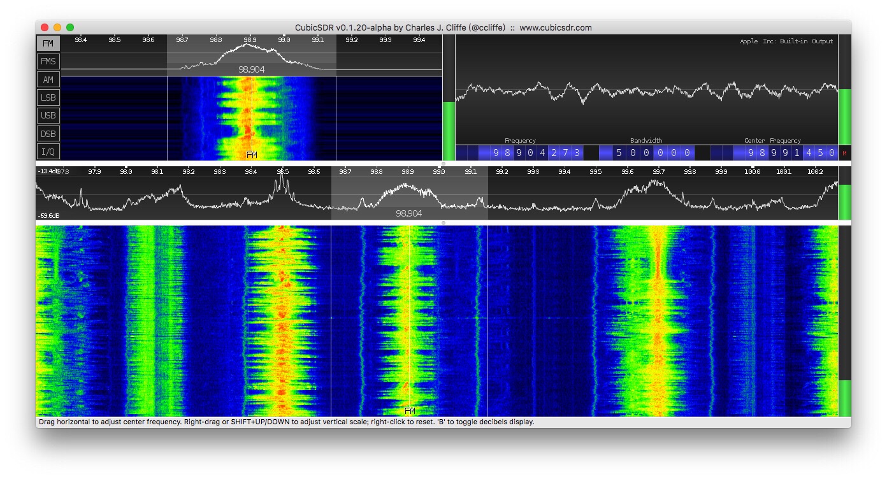Click the 99.4 mark on main frequency scale

click(x=564, y=171)
